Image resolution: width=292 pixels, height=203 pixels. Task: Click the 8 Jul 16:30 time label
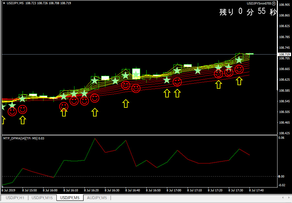[112, 190]
